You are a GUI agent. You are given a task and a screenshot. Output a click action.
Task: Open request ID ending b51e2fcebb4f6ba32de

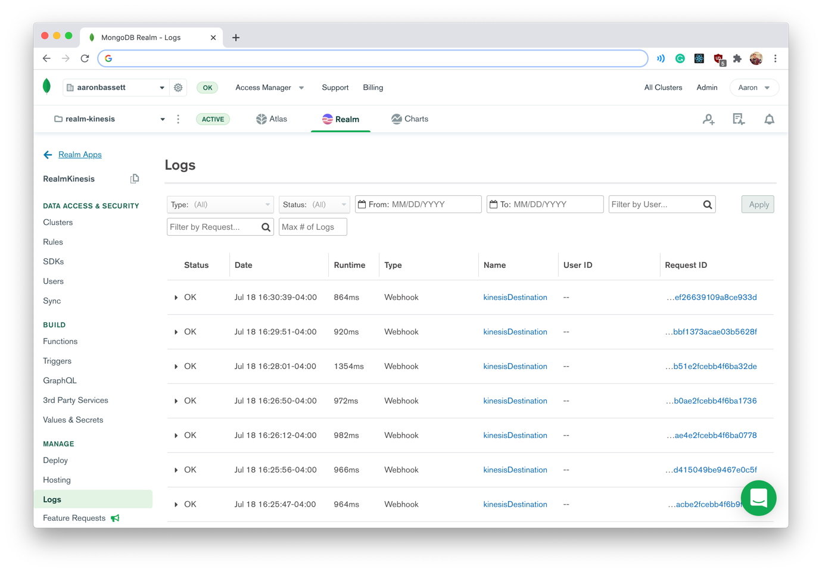tap(711, 367)
